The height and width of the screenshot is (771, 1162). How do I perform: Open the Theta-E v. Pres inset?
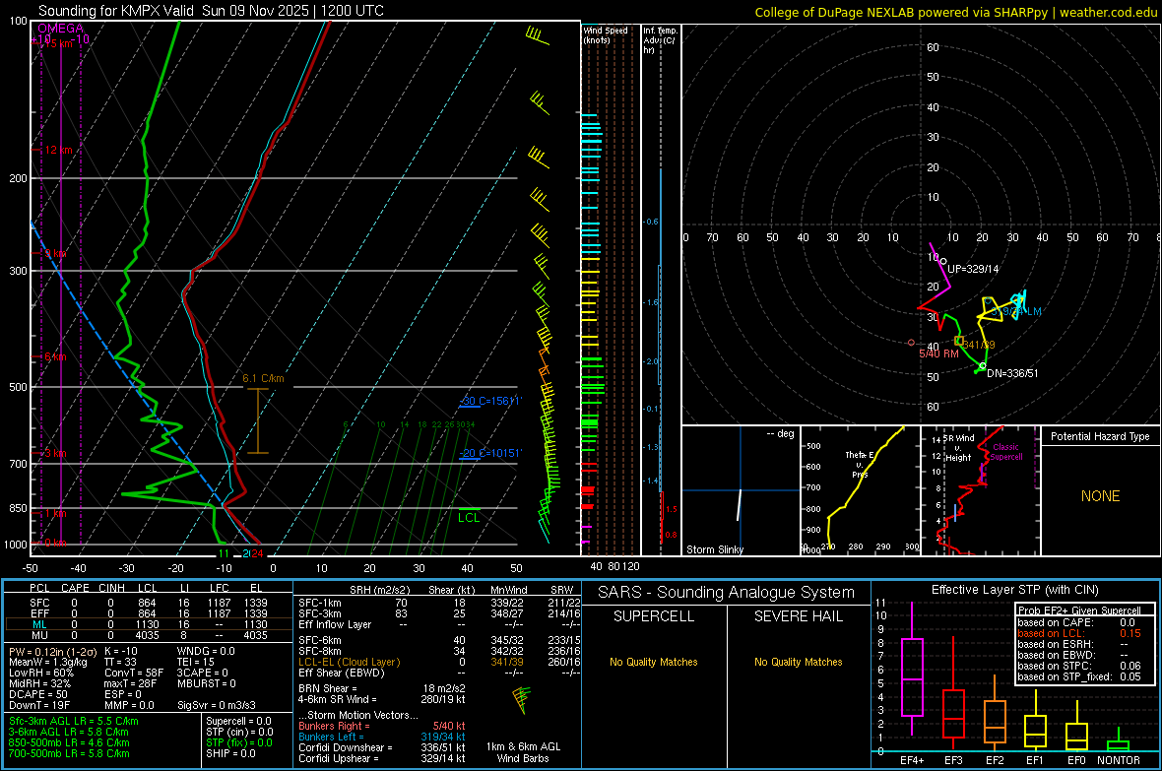point(860,490)
